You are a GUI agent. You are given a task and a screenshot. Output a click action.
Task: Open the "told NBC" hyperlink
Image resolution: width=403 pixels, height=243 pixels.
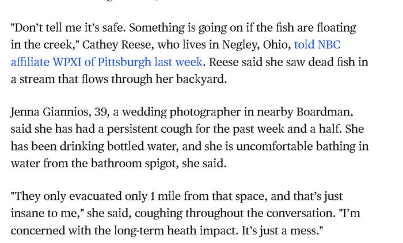pyautogui.click(x=317, y=45)
